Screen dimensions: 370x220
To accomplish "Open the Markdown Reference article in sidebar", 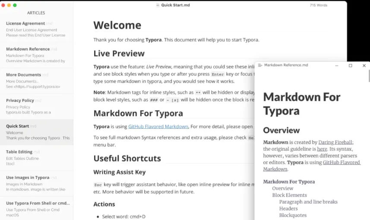I will coord(37,55).
